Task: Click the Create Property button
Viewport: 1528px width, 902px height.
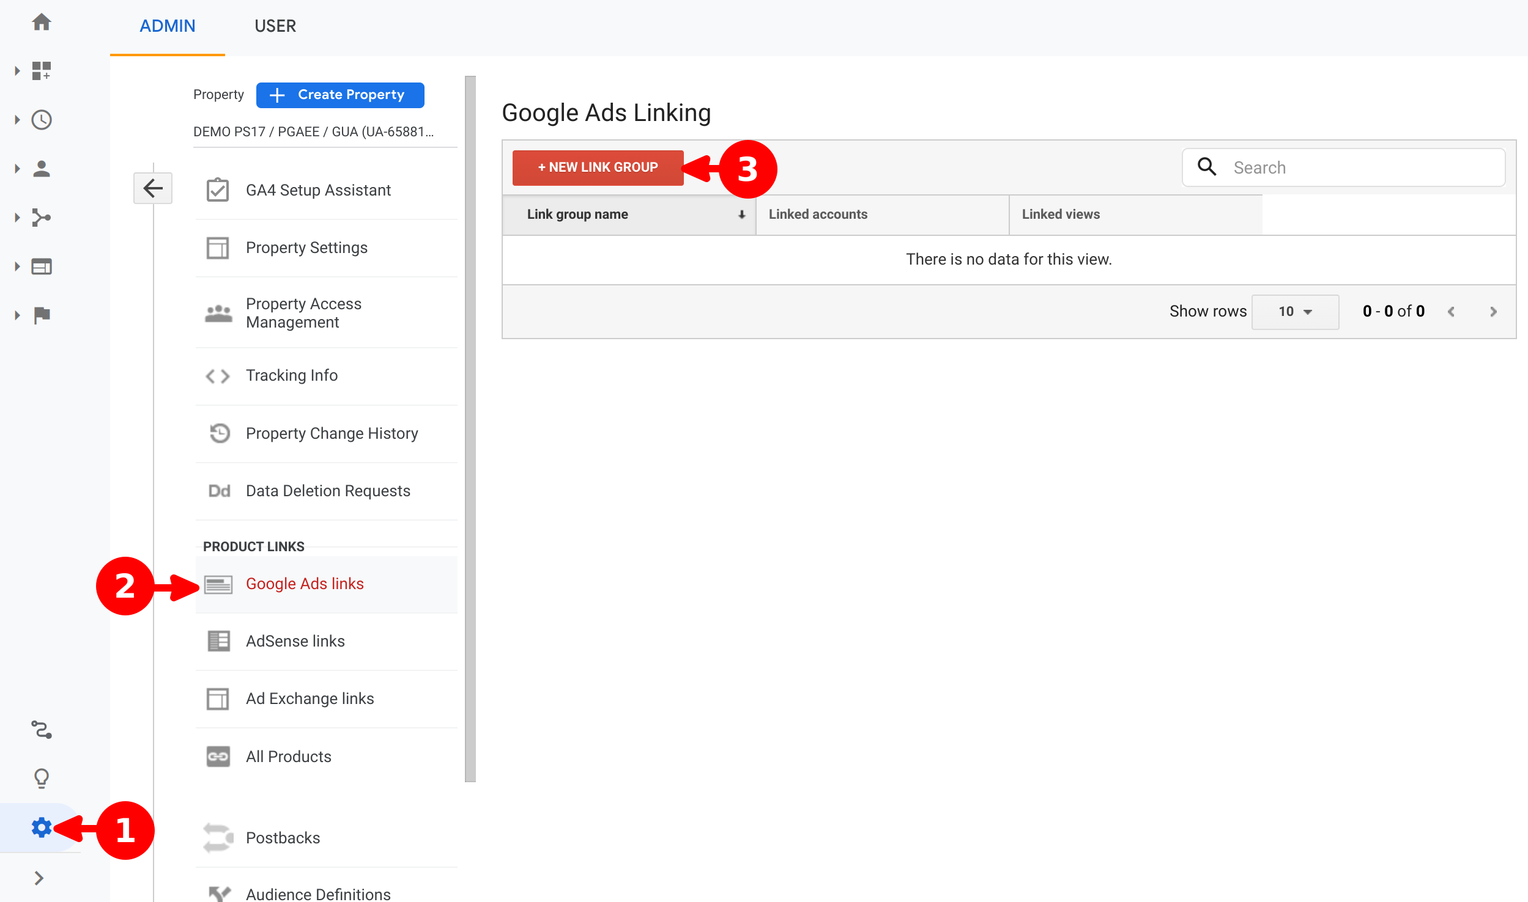Action: [x=339, y=95]
